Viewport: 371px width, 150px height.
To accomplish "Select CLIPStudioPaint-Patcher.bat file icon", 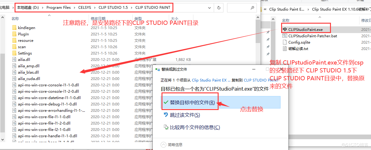I will click(x=284, y=36).
